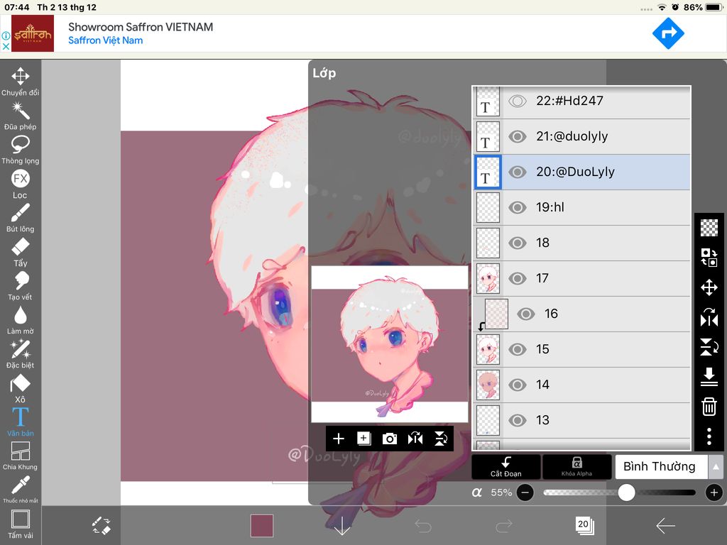Click the opacity slider handle
727x545 pixels.
click(x=626, y=492)
